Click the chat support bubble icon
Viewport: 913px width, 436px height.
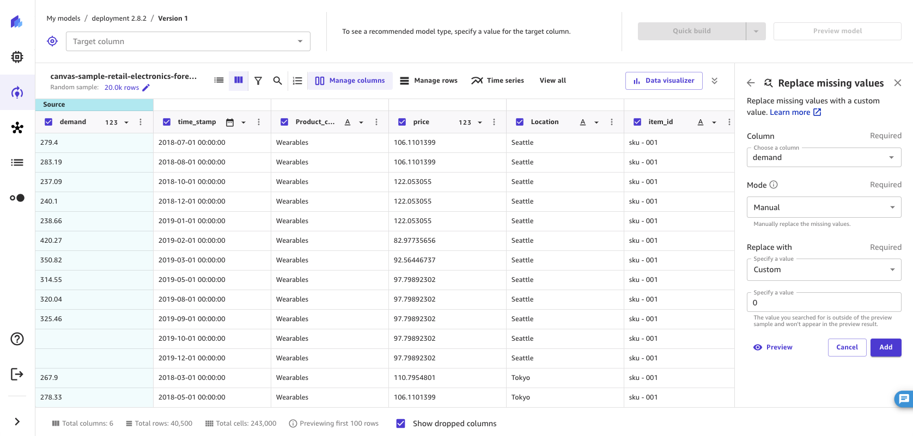[x=904, y=398]
